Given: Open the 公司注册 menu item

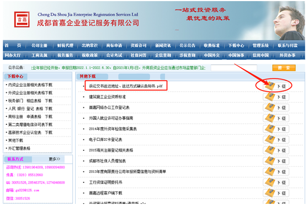Looking at the screenshot, I should [39, 45].
